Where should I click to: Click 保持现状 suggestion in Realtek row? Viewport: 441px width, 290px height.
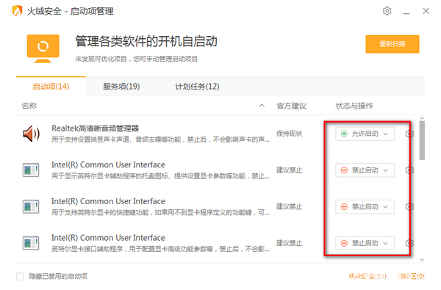click(289, 134)
